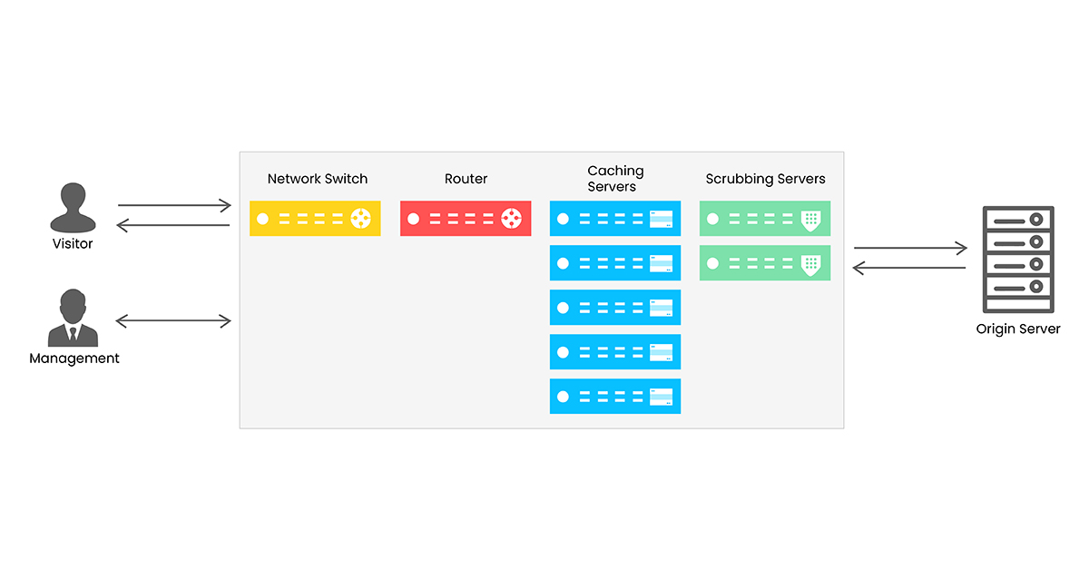Select the first blue caching server

tap(615, 219)
